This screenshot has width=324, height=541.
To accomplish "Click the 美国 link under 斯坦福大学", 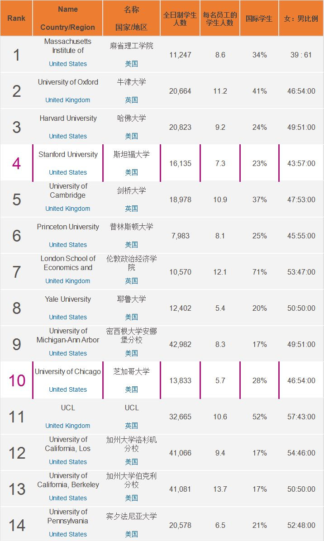I will [x=132, y=172].
